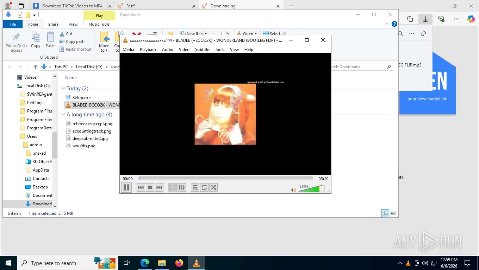Mute VLC audio via speaker icon

coord(293,190)
